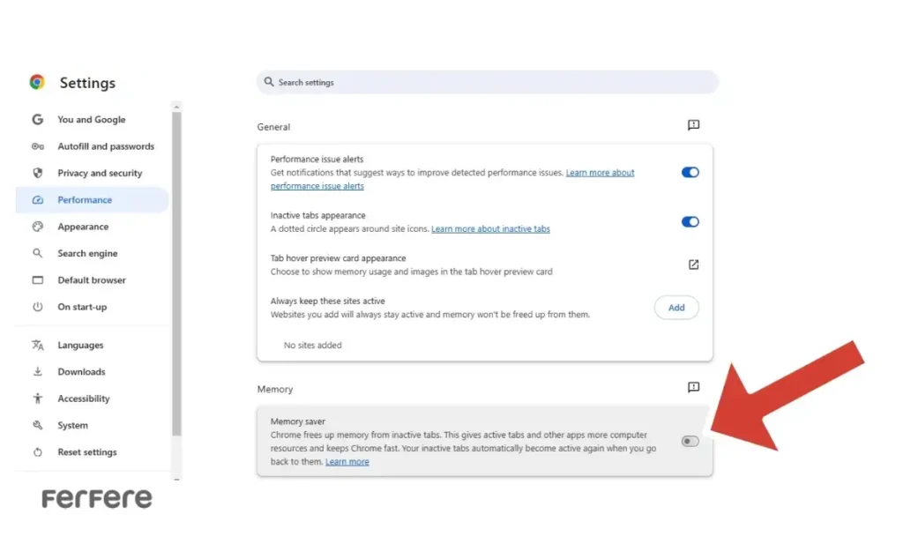Click the key icon for Autofill and passwords
This screenshot has height=544, width=903.
(x=37, y=146)
